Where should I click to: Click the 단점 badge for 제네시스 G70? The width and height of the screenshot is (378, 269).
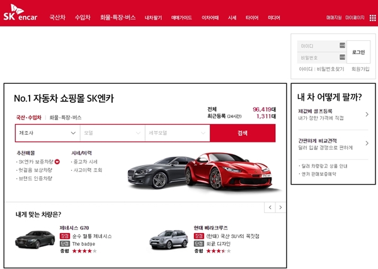65,244
